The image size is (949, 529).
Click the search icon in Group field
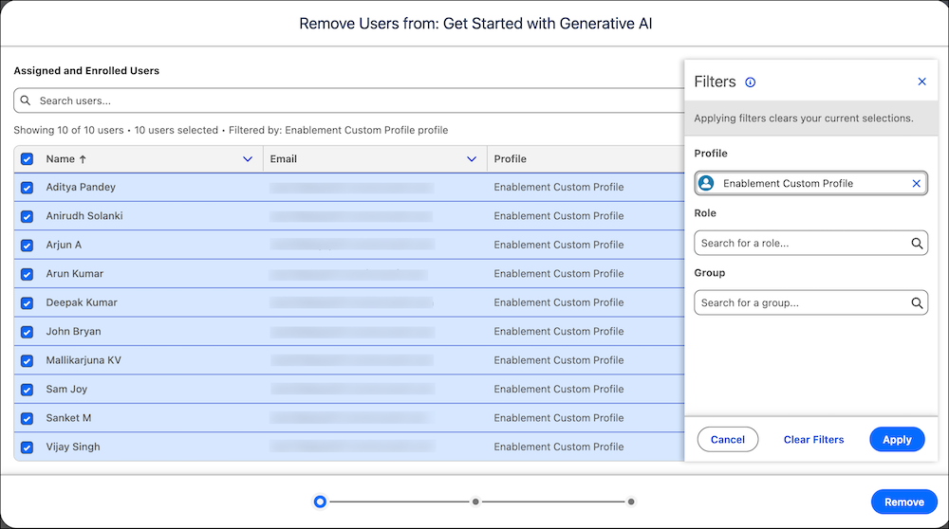917,302
